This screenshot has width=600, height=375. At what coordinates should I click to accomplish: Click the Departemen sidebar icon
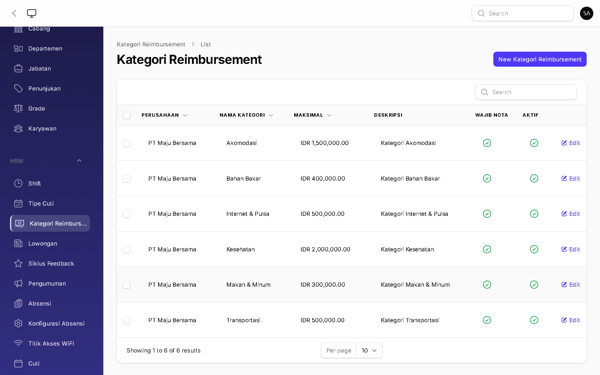point(18,49)
